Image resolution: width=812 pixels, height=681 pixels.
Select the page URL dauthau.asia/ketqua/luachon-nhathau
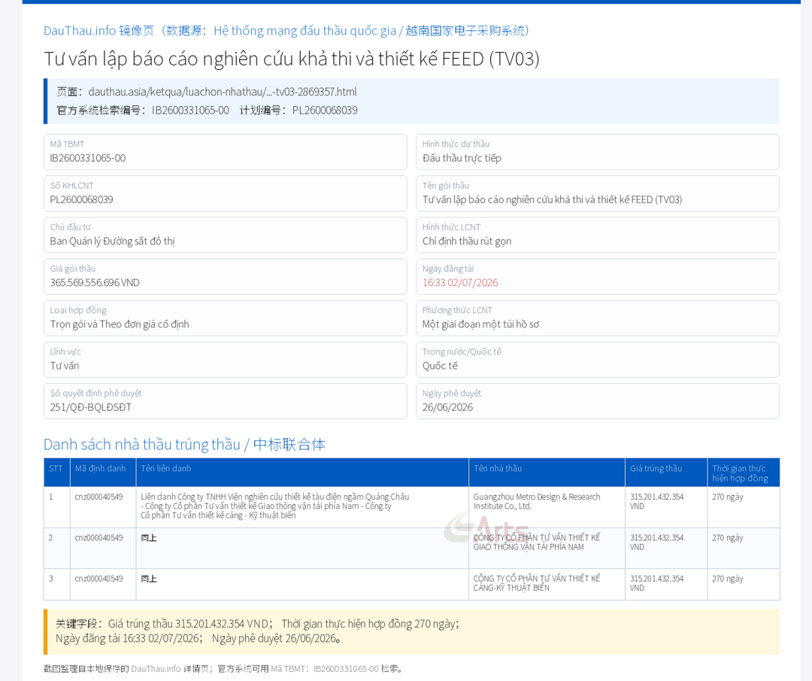222,92
